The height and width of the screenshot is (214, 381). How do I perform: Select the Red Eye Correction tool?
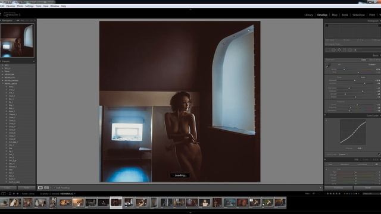(x=339, y=50)
